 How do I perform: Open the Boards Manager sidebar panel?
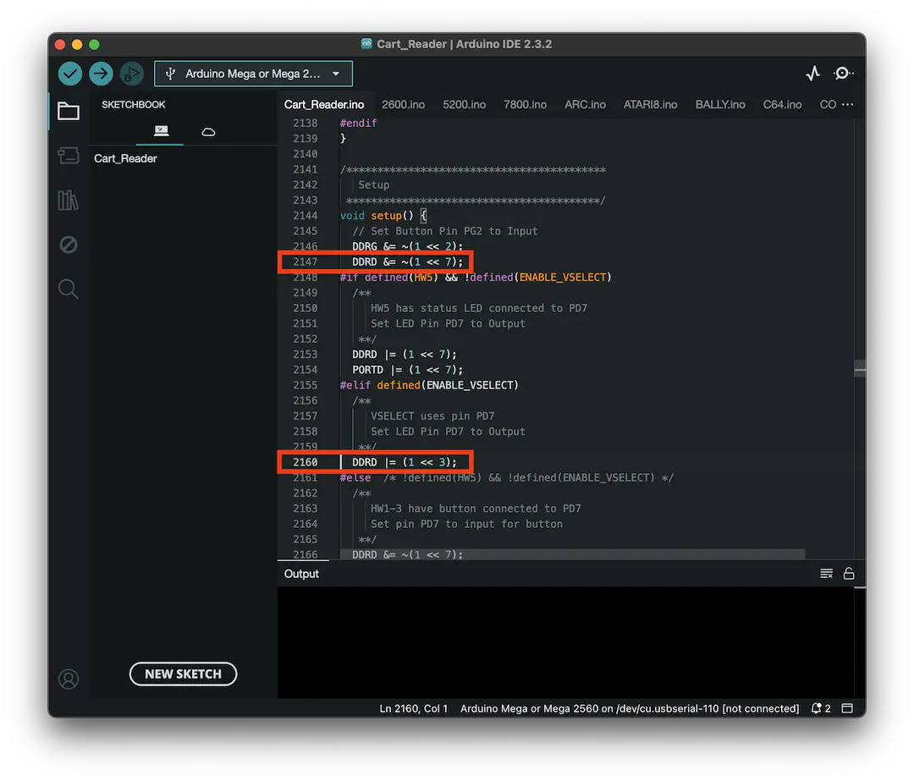pos(69,156)
